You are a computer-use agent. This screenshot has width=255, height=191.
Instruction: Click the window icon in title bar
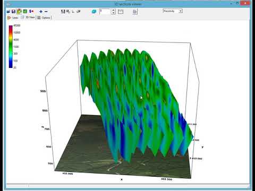8,4
